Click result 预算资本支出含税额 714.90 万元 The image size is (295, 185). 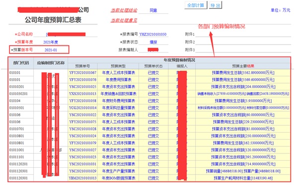pyautogui.click(x=243, y=164)
